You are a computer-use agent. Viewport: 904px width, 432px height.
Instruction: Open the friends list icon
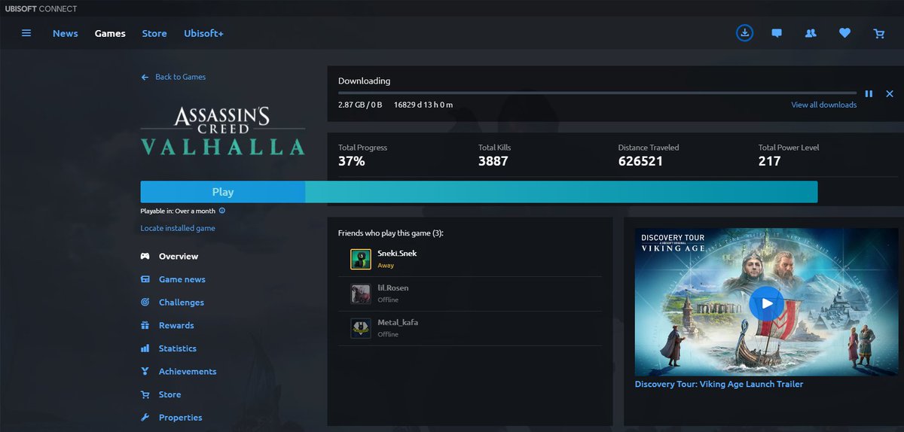[811, 33]
